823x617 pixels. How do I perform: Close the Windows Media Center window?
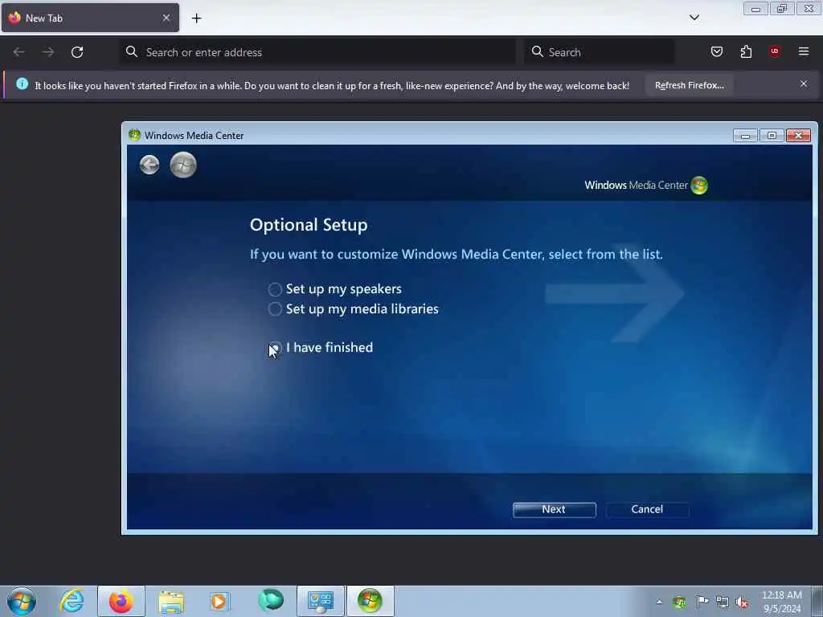tap(799, 136)
